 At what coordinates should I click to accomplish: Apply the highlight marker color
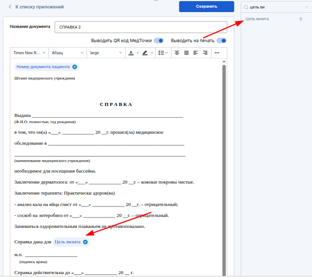(x=145, y=53)
